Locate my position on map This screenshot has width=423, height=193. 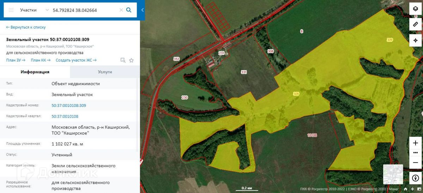416,41
